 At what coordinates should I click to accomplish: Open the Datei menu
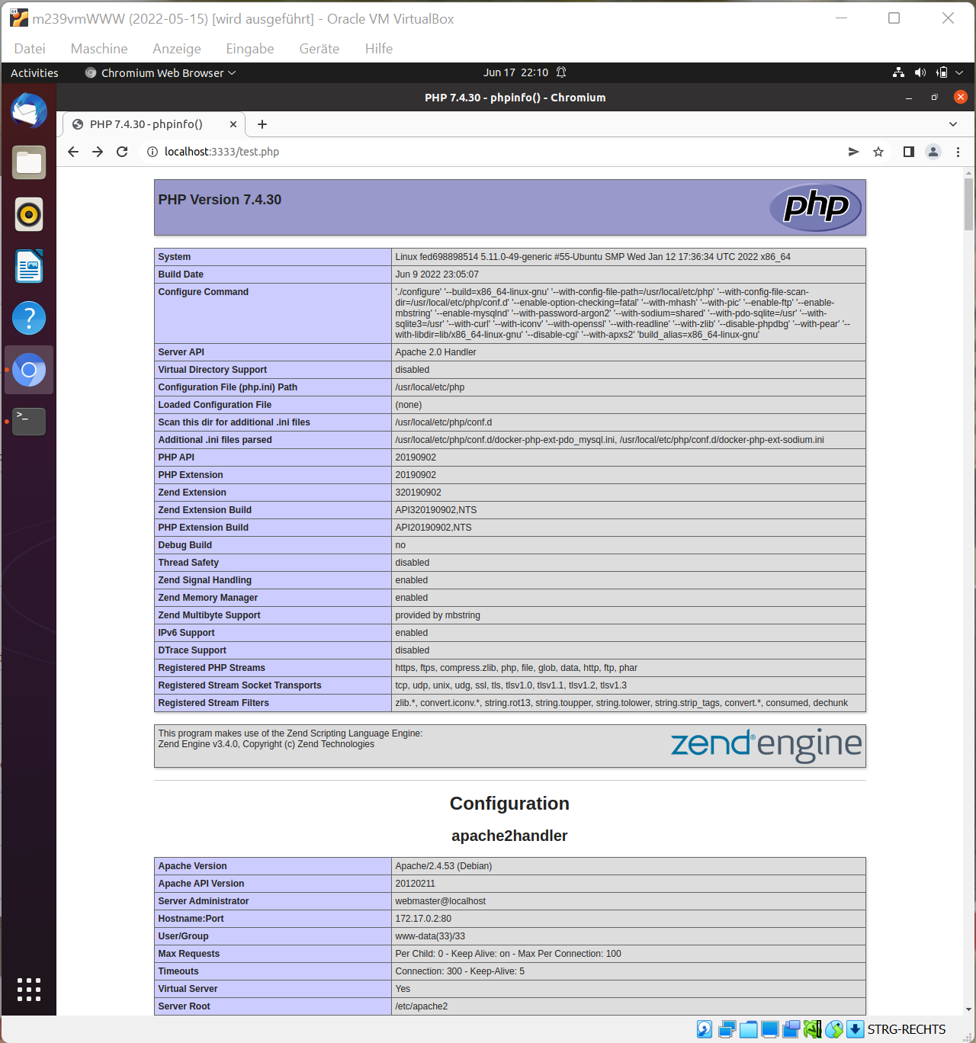click(30, 49)
